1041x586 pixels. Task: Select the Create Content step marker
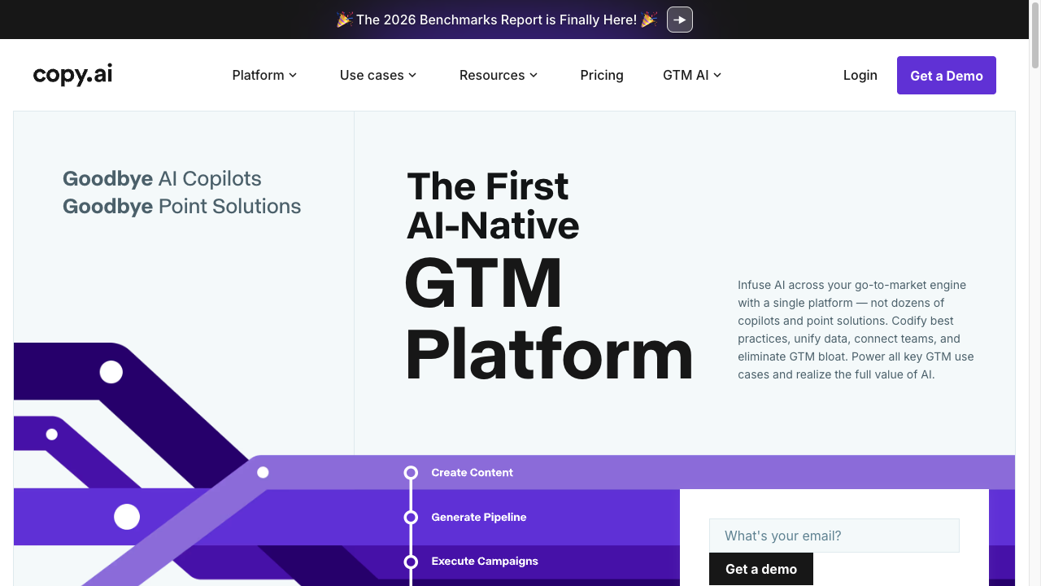tap(411, 473)
